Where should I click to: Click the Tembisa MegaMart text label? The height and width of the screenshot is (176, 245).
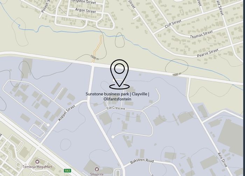point(37,167)
